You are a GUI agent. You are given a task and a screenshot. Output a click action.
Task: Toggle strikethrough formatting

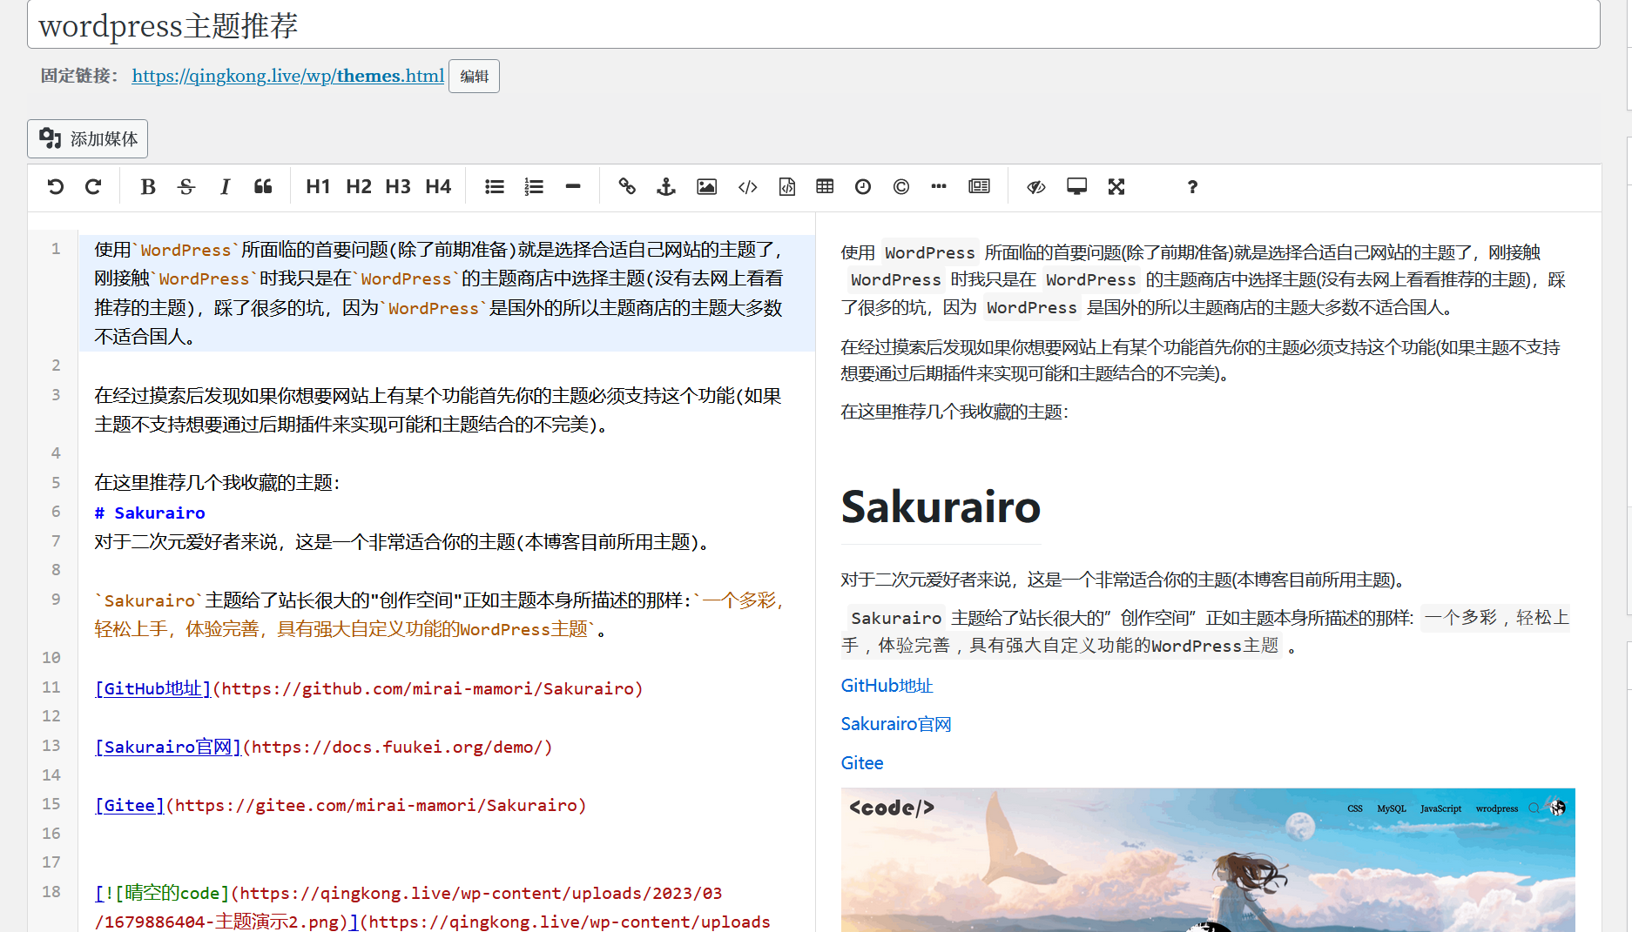186,186
